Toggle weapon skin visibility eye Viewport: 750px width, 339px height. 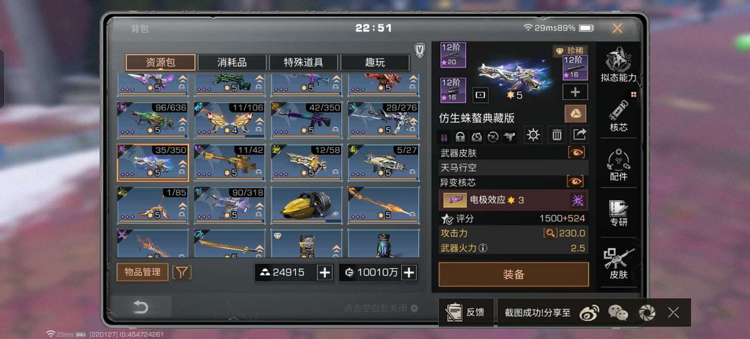576,153
